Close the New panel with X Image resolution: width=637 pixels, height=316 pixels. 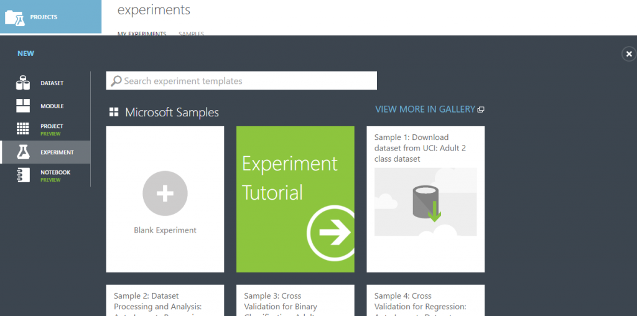click(x=629, y=53)
